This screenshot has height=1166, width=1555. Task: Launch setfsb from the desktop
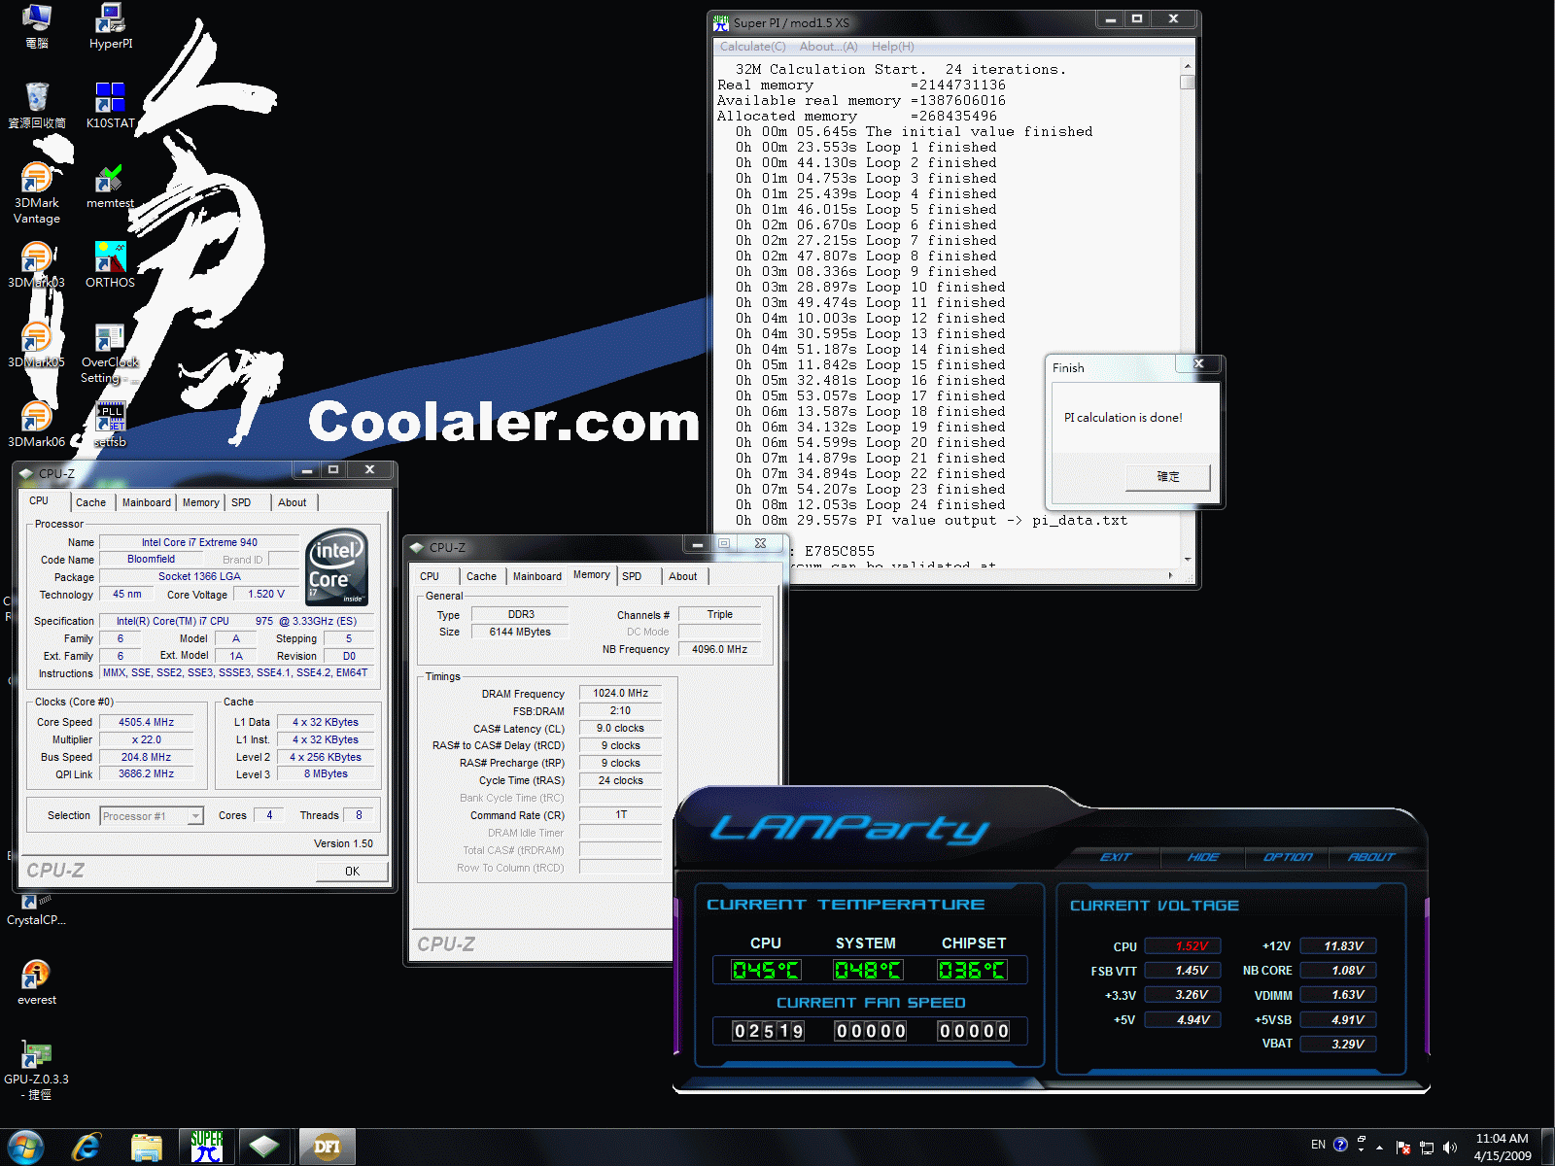coord(110,425)
